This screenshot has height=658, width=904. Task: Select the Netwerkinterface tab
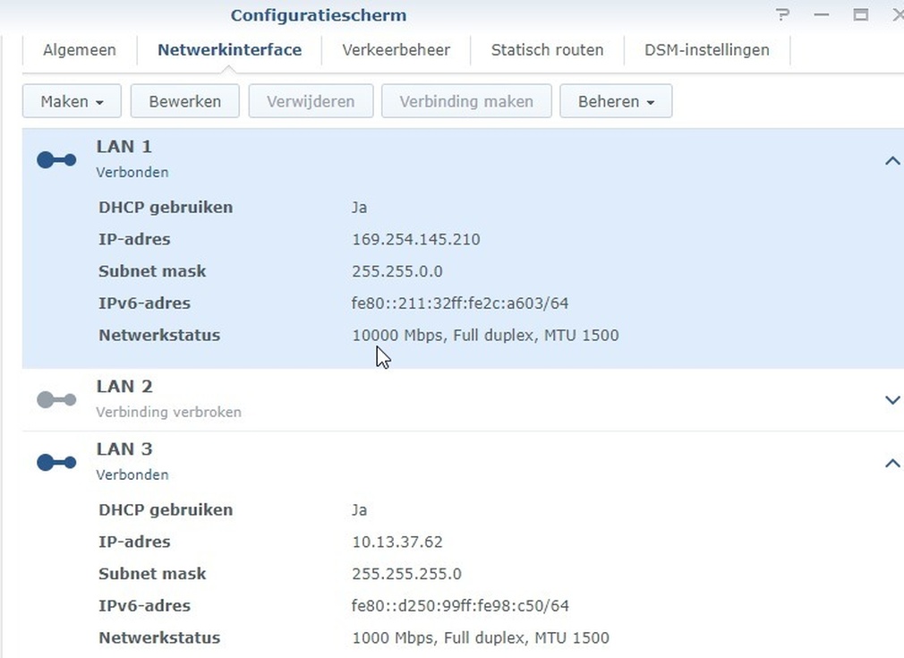pyautogui.click(x=229, y=50)
